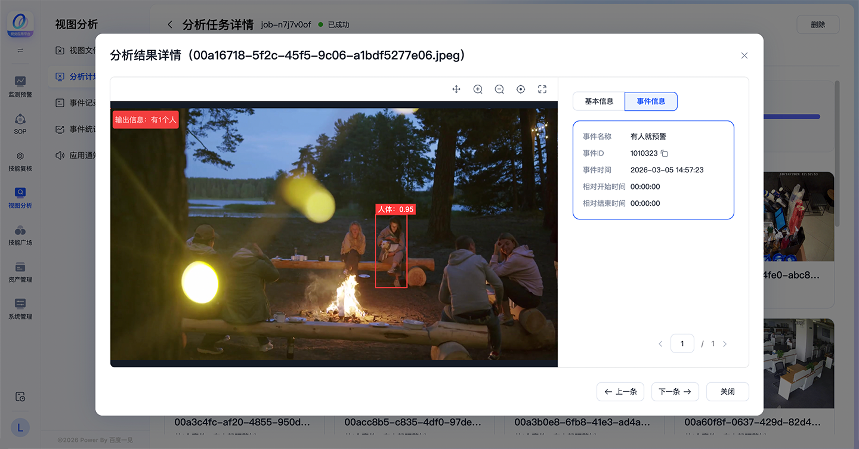Click the 关闭 button

(727, 392)
